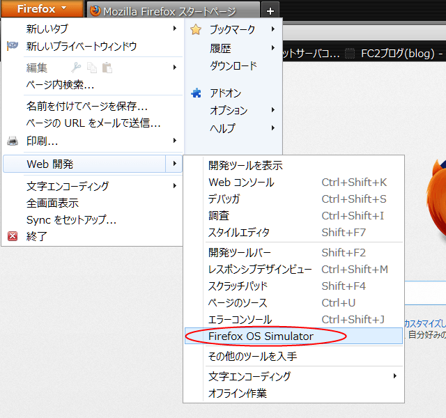This screenshot has height=418, width=446.
Task: Select Firefox OS Simulator menu entry
Action: click(261, 336)
